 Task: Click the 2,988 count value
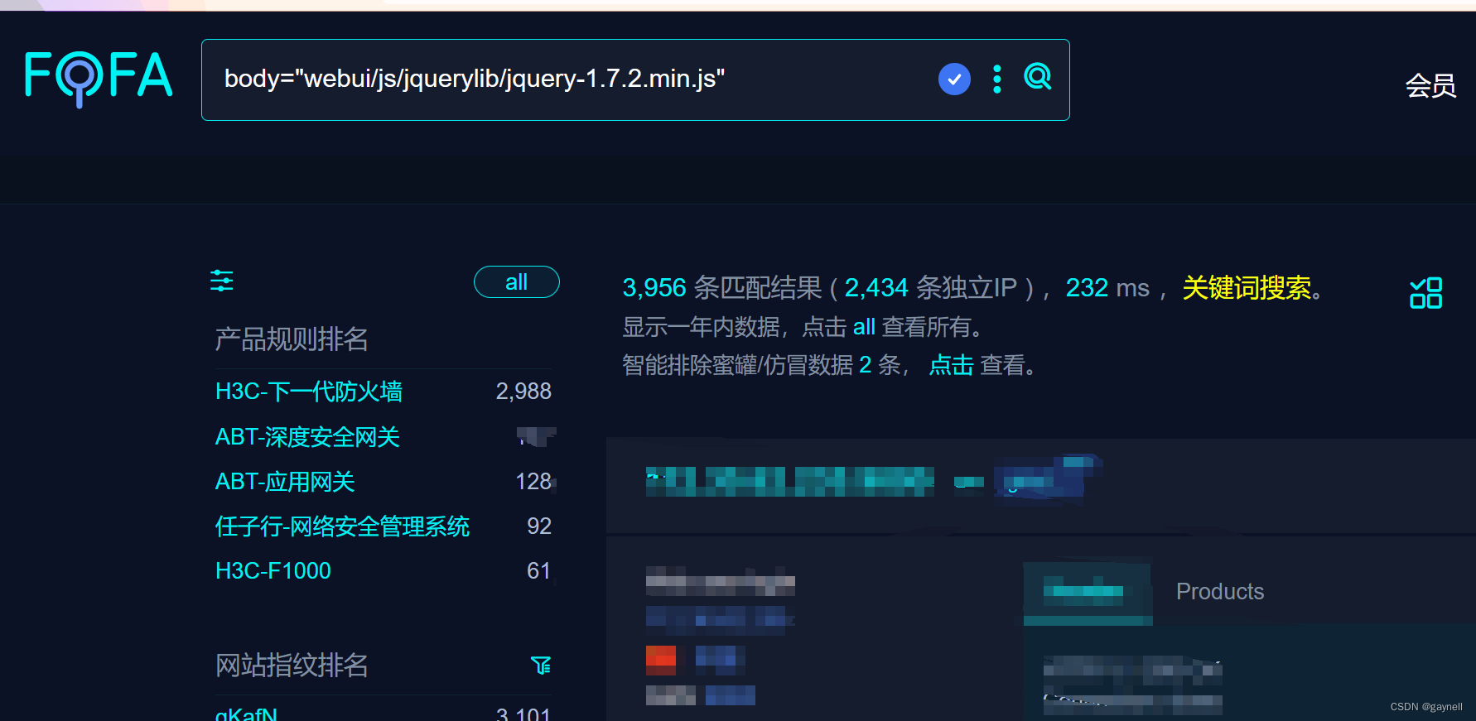[x=523, y=392]
